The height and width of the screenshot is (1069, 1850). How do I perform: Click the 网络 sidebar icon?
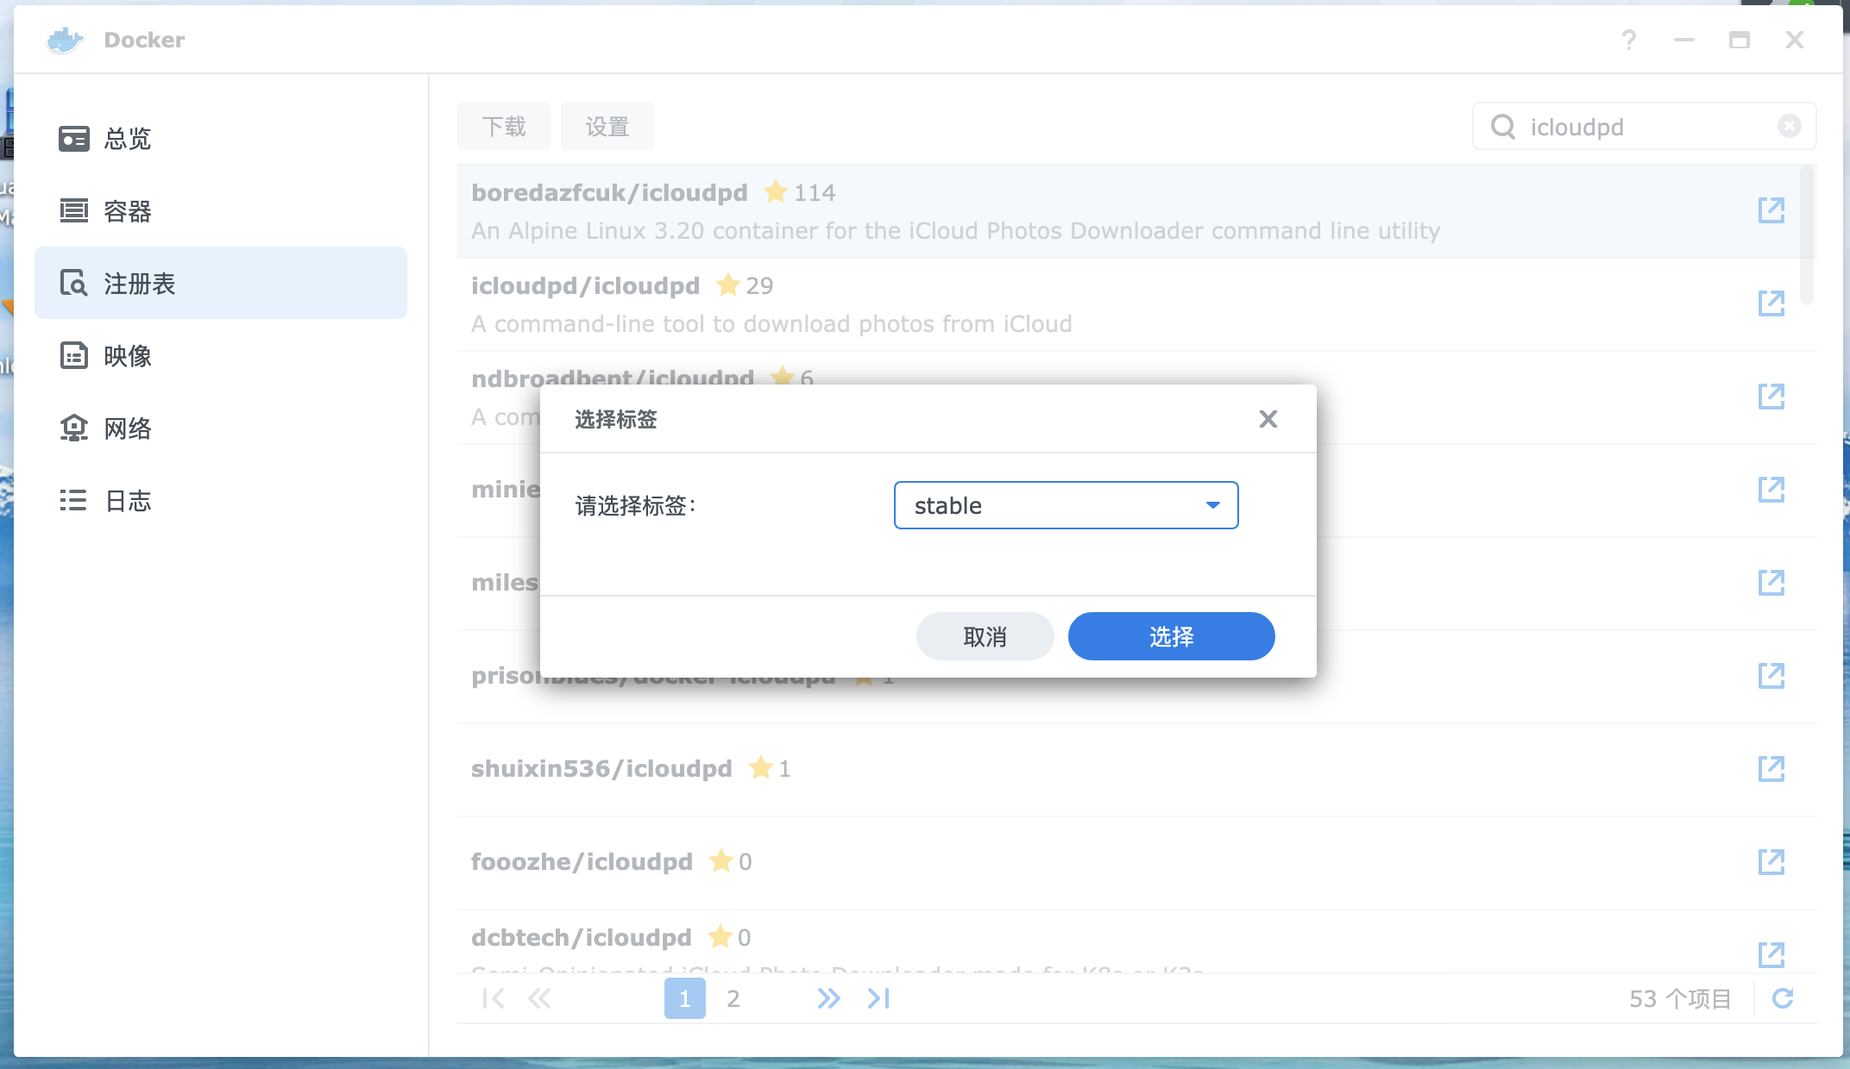click(x=73, y=428)
